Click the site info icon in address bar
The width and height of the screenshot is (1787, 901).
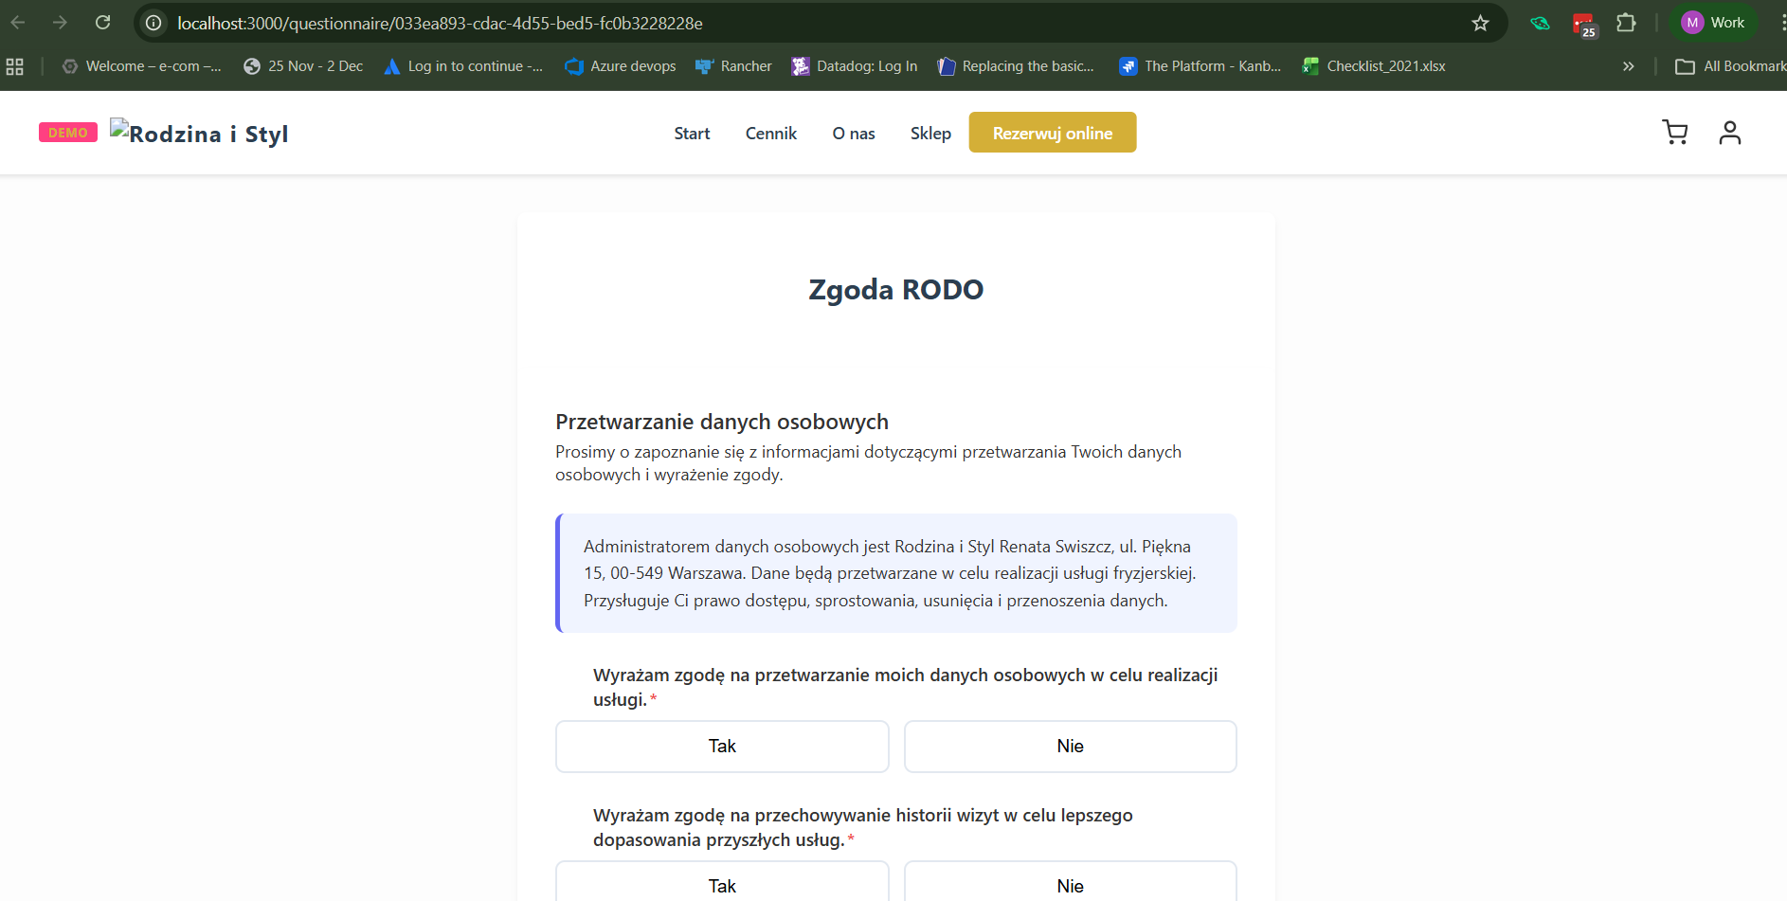pyautogui.click(x=153, y=23)
